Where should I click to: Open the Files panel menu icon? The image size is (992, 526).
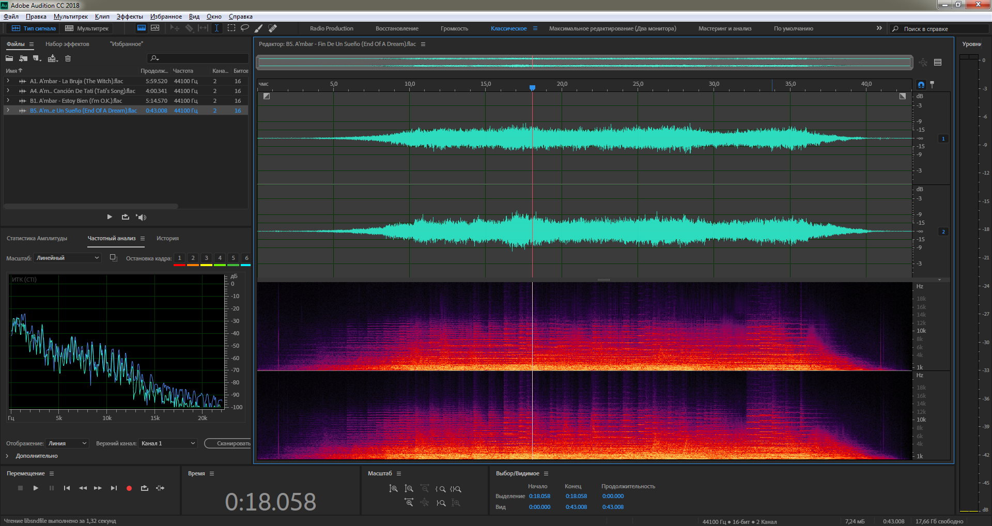pyautogui.click(x=32, y=44)
